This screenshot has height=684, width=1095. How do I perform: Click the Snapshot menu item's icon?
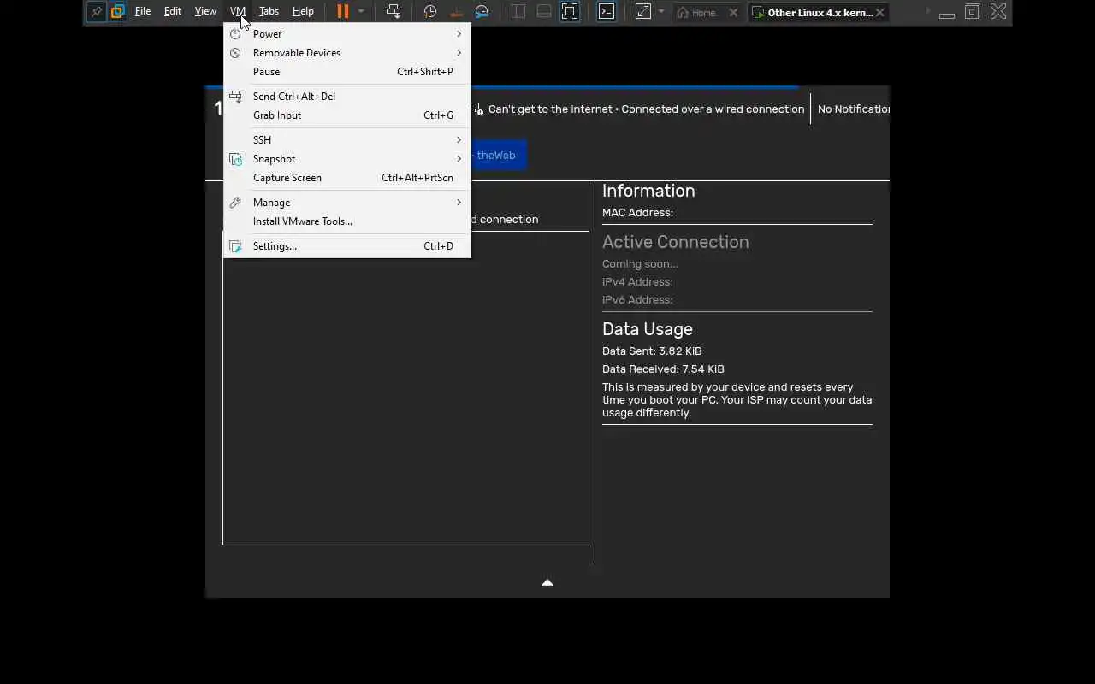235,159
